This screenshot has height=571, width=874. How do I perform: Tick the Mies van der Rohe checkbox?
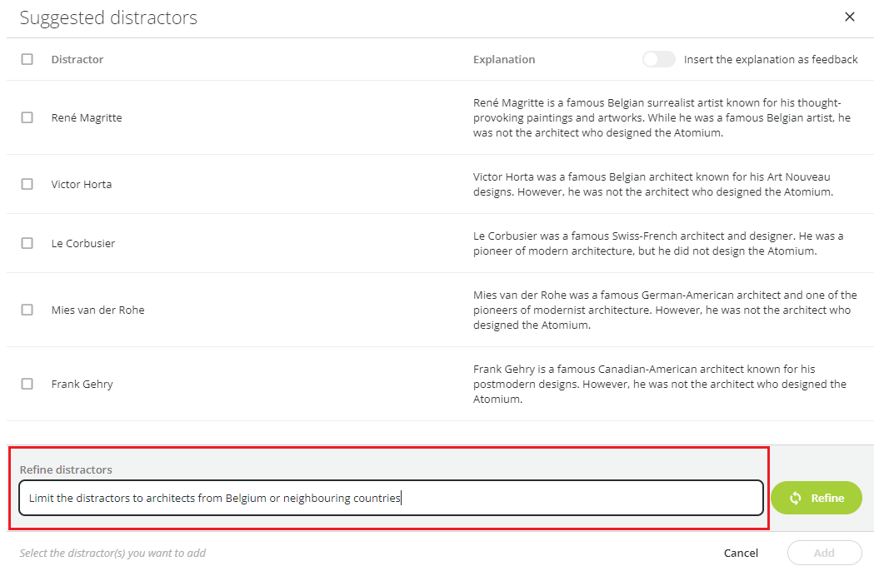(x=27, y=310)
